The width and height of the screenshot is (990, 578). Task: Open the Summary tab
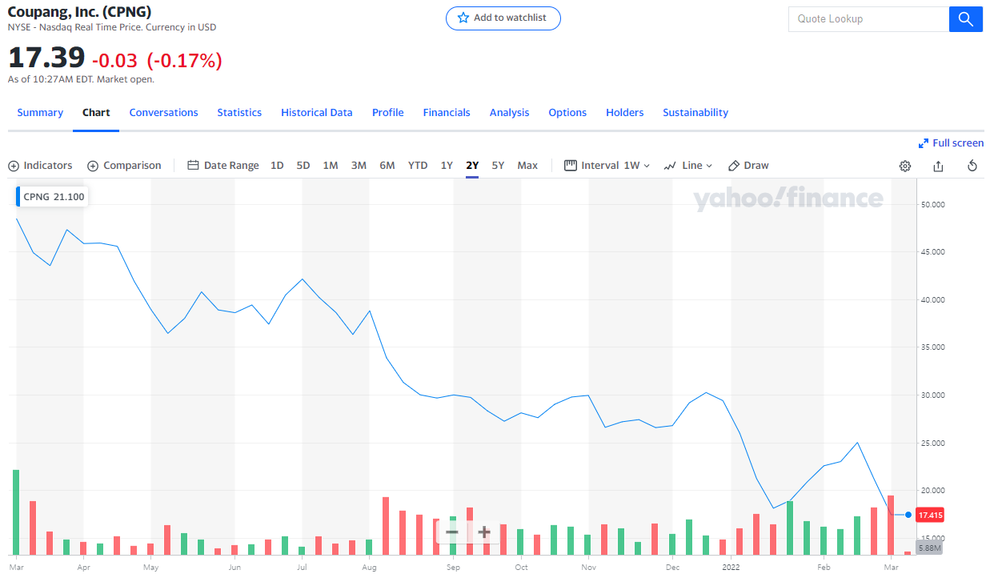point(40,113)
